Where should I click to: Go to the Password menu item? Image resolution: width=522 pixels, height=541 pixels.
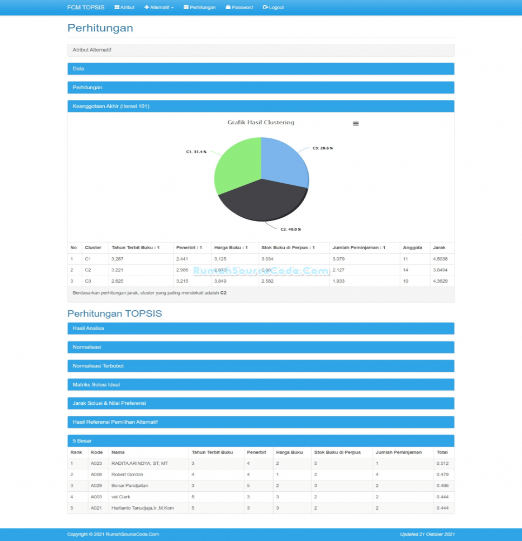242,8
